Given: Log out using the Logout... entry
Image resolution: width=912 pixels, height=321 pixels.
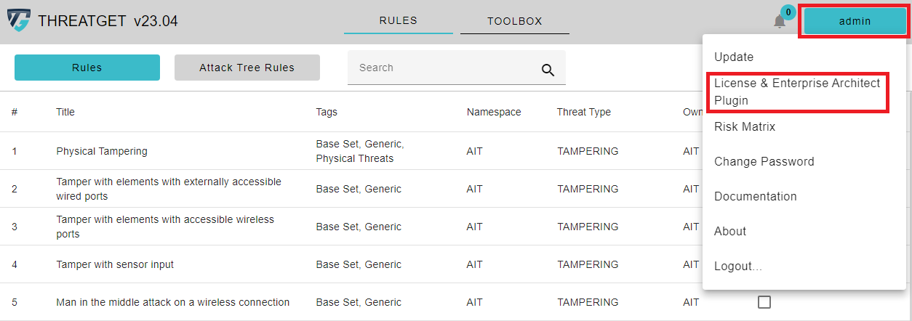Looking at the screenshot, I should point(737,266).
